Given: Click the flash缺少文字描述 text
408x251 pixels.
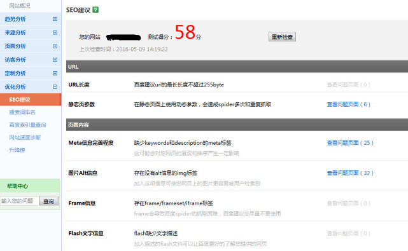Looking at the screenshot, I should coord(155,233).
